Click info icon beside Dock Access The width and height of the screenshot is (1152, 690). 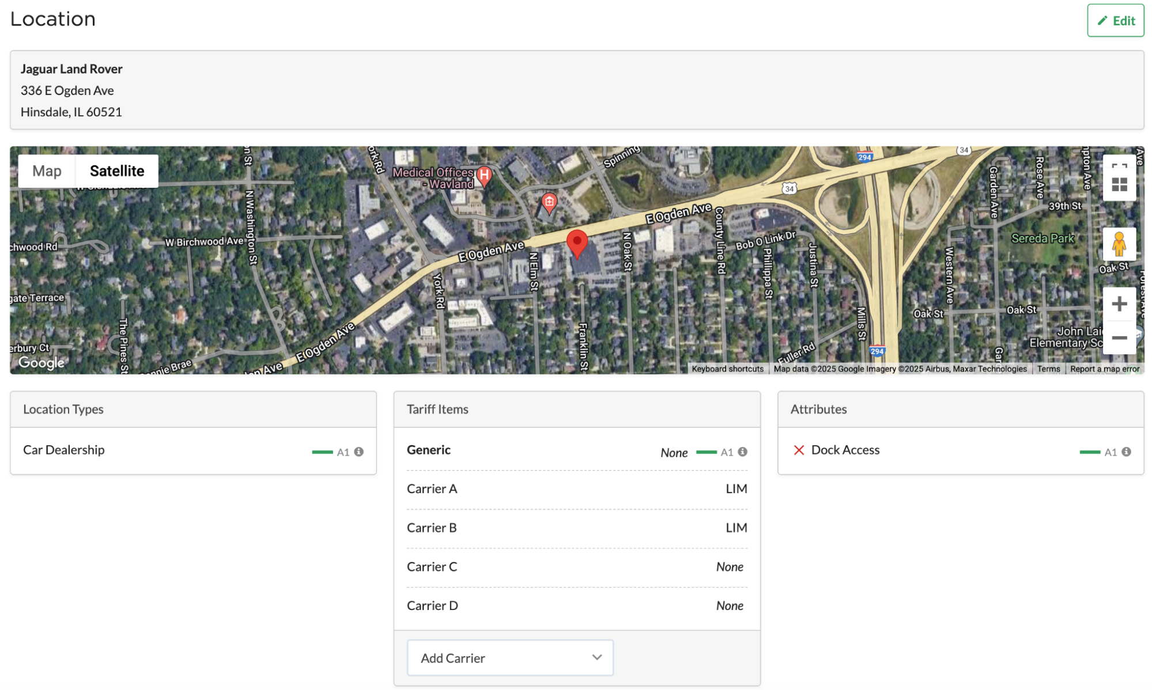point(1126,452)
